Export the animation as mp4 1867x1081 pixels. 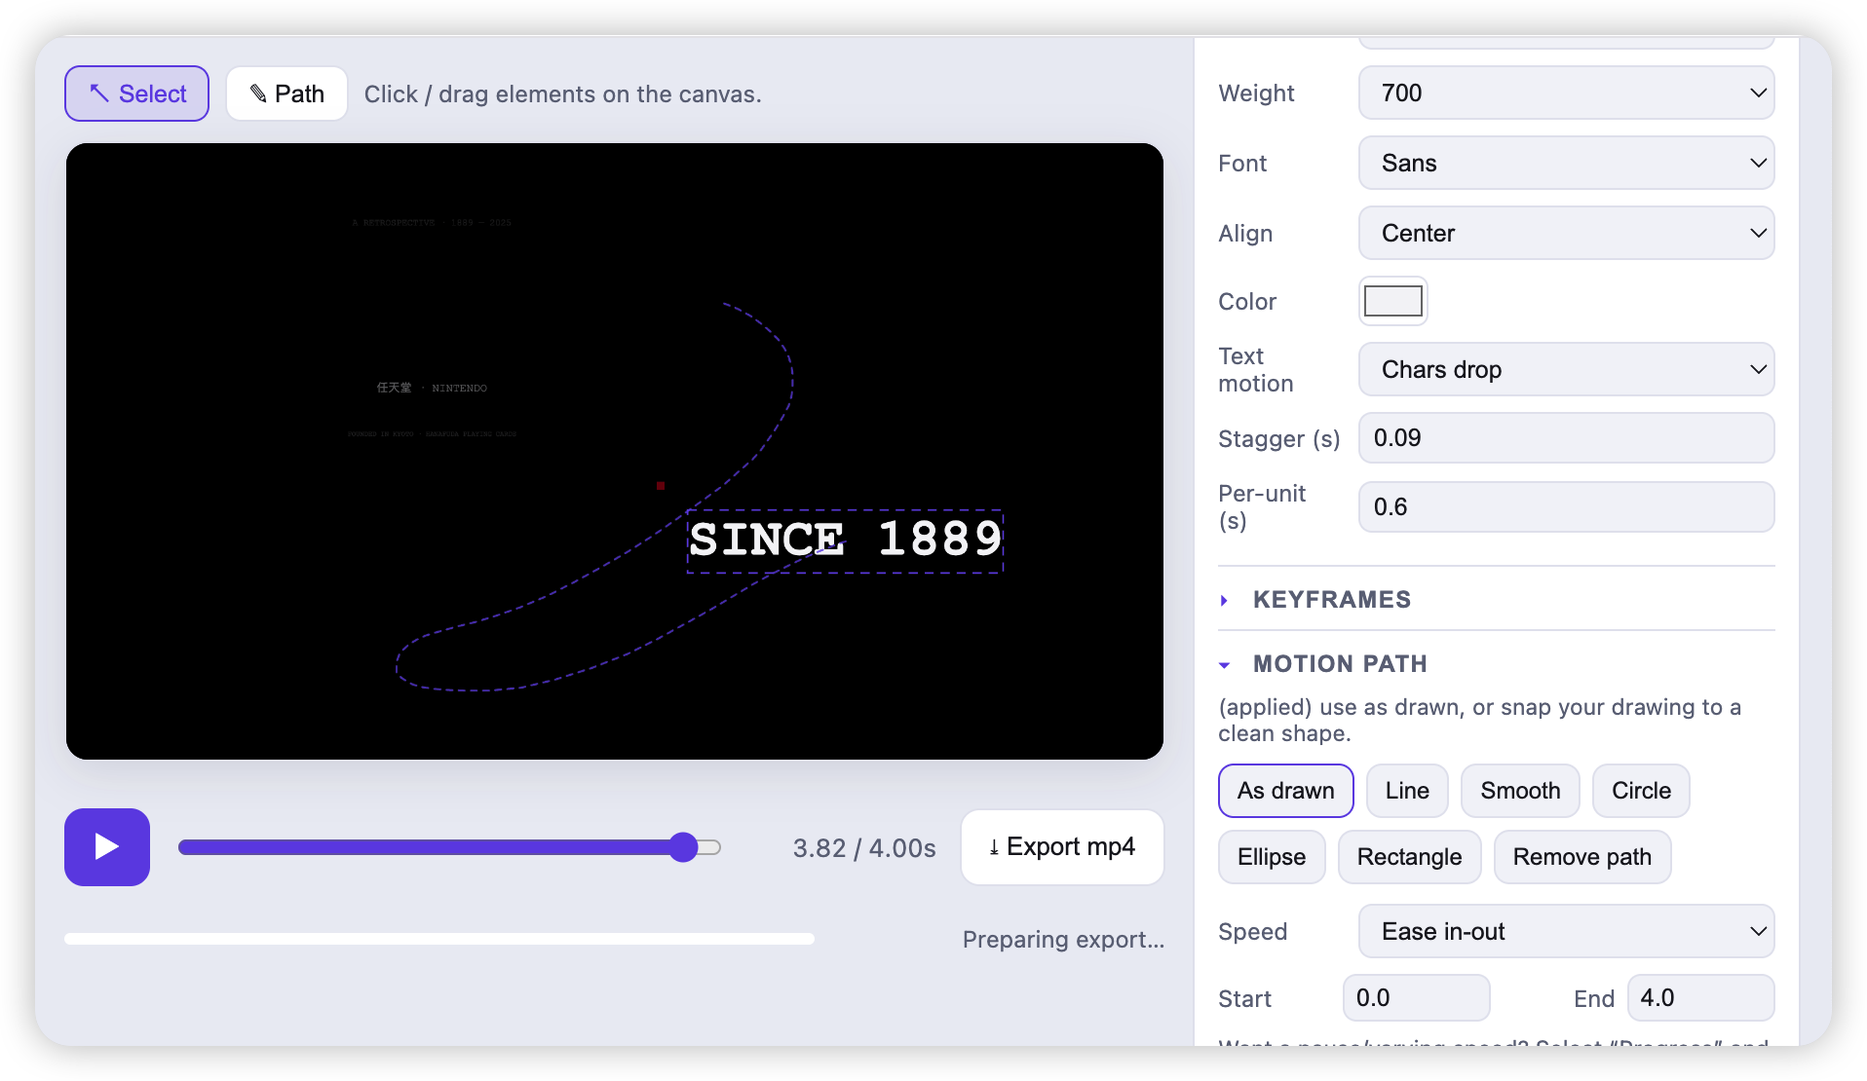1062,846
